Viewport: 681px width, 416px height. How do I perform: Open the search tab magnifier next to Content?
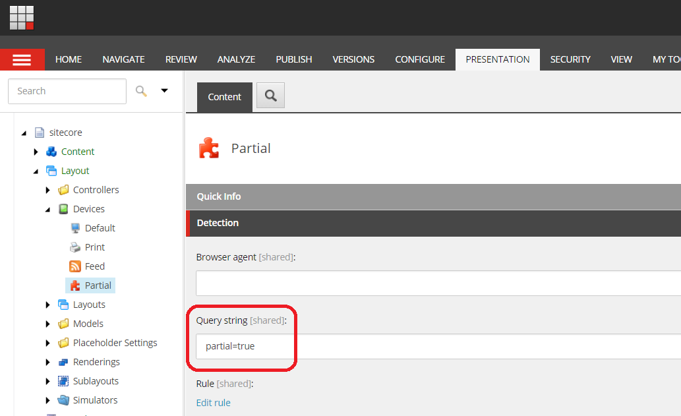coord(270,96)
